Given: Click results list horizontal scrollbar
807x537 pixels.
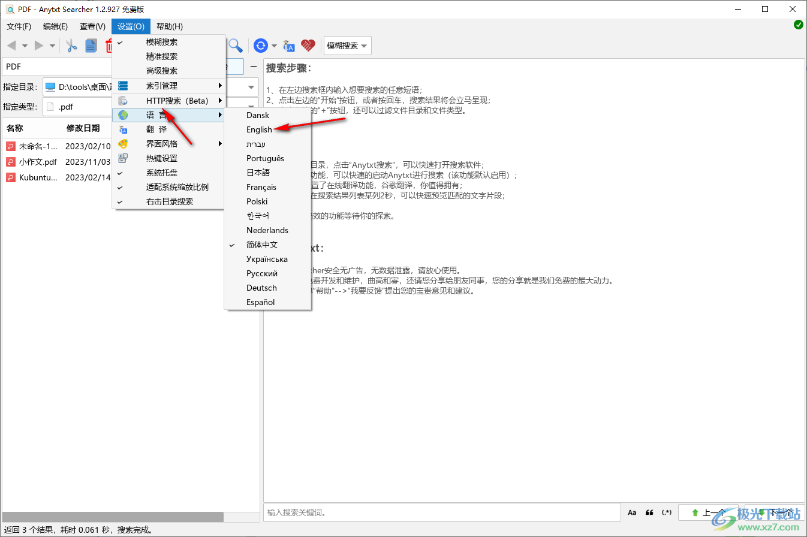Looking at the screenshot, I should tap(113, 517).
